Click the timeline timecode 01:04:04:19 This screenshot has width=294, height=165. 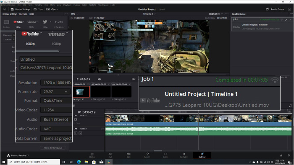[x=87, y=112]
